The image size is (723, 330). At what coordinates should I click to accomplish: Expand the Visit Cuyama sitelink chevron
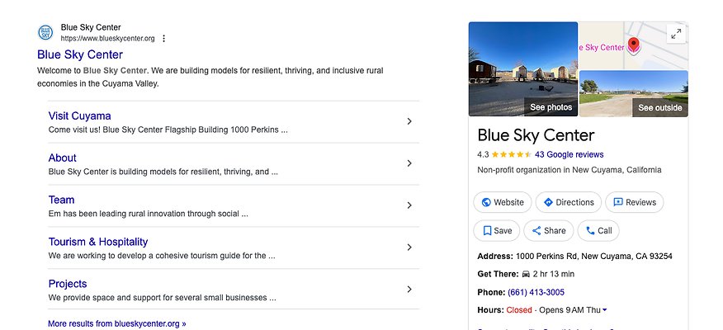pos(409,122)
